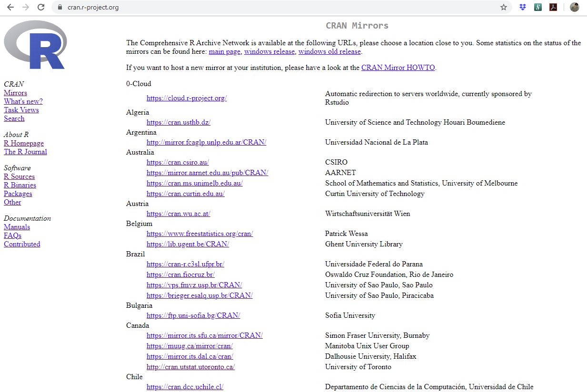The height and width of the screenshot is (392, 587).
Task: Open the windows release statistics link
Action: click(x=269, y=51)
